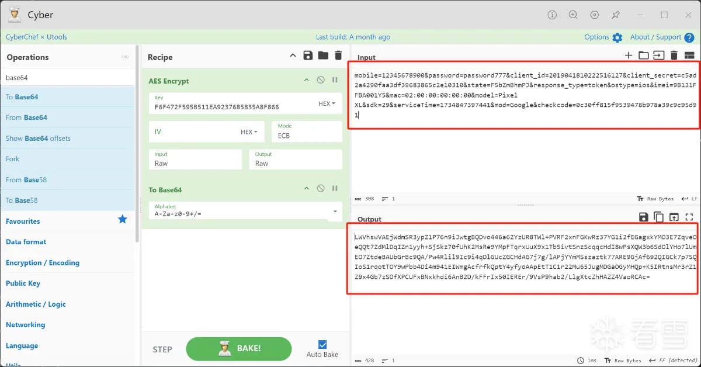The width and height of the screenshot is (701, 367).
Task: Open the AES Input Raw dropdown
Action: tap(195, 160)
